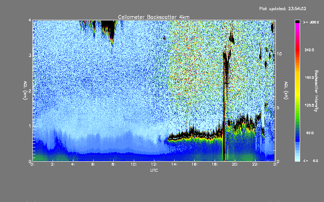The width and height of the screenshot is (324, 202).
Task: Click the '2' km label on left axis
Action: coord(30,91)
